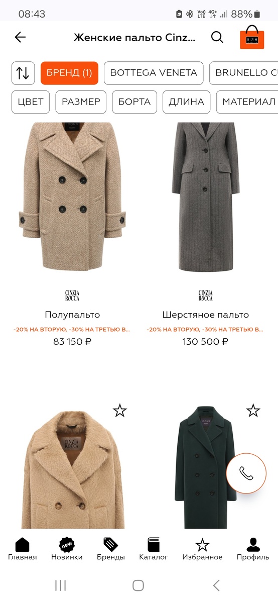Expand the РАЗМЕР filter
Screen dimensions: 278x603
pyautogui.click(x=81, y=102)
